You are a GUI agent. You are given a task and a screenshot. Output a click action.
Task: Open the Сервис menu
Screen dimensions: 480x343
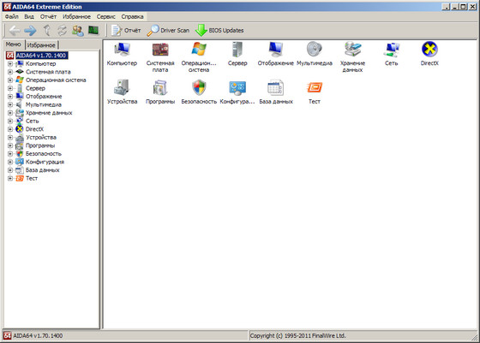106,16
